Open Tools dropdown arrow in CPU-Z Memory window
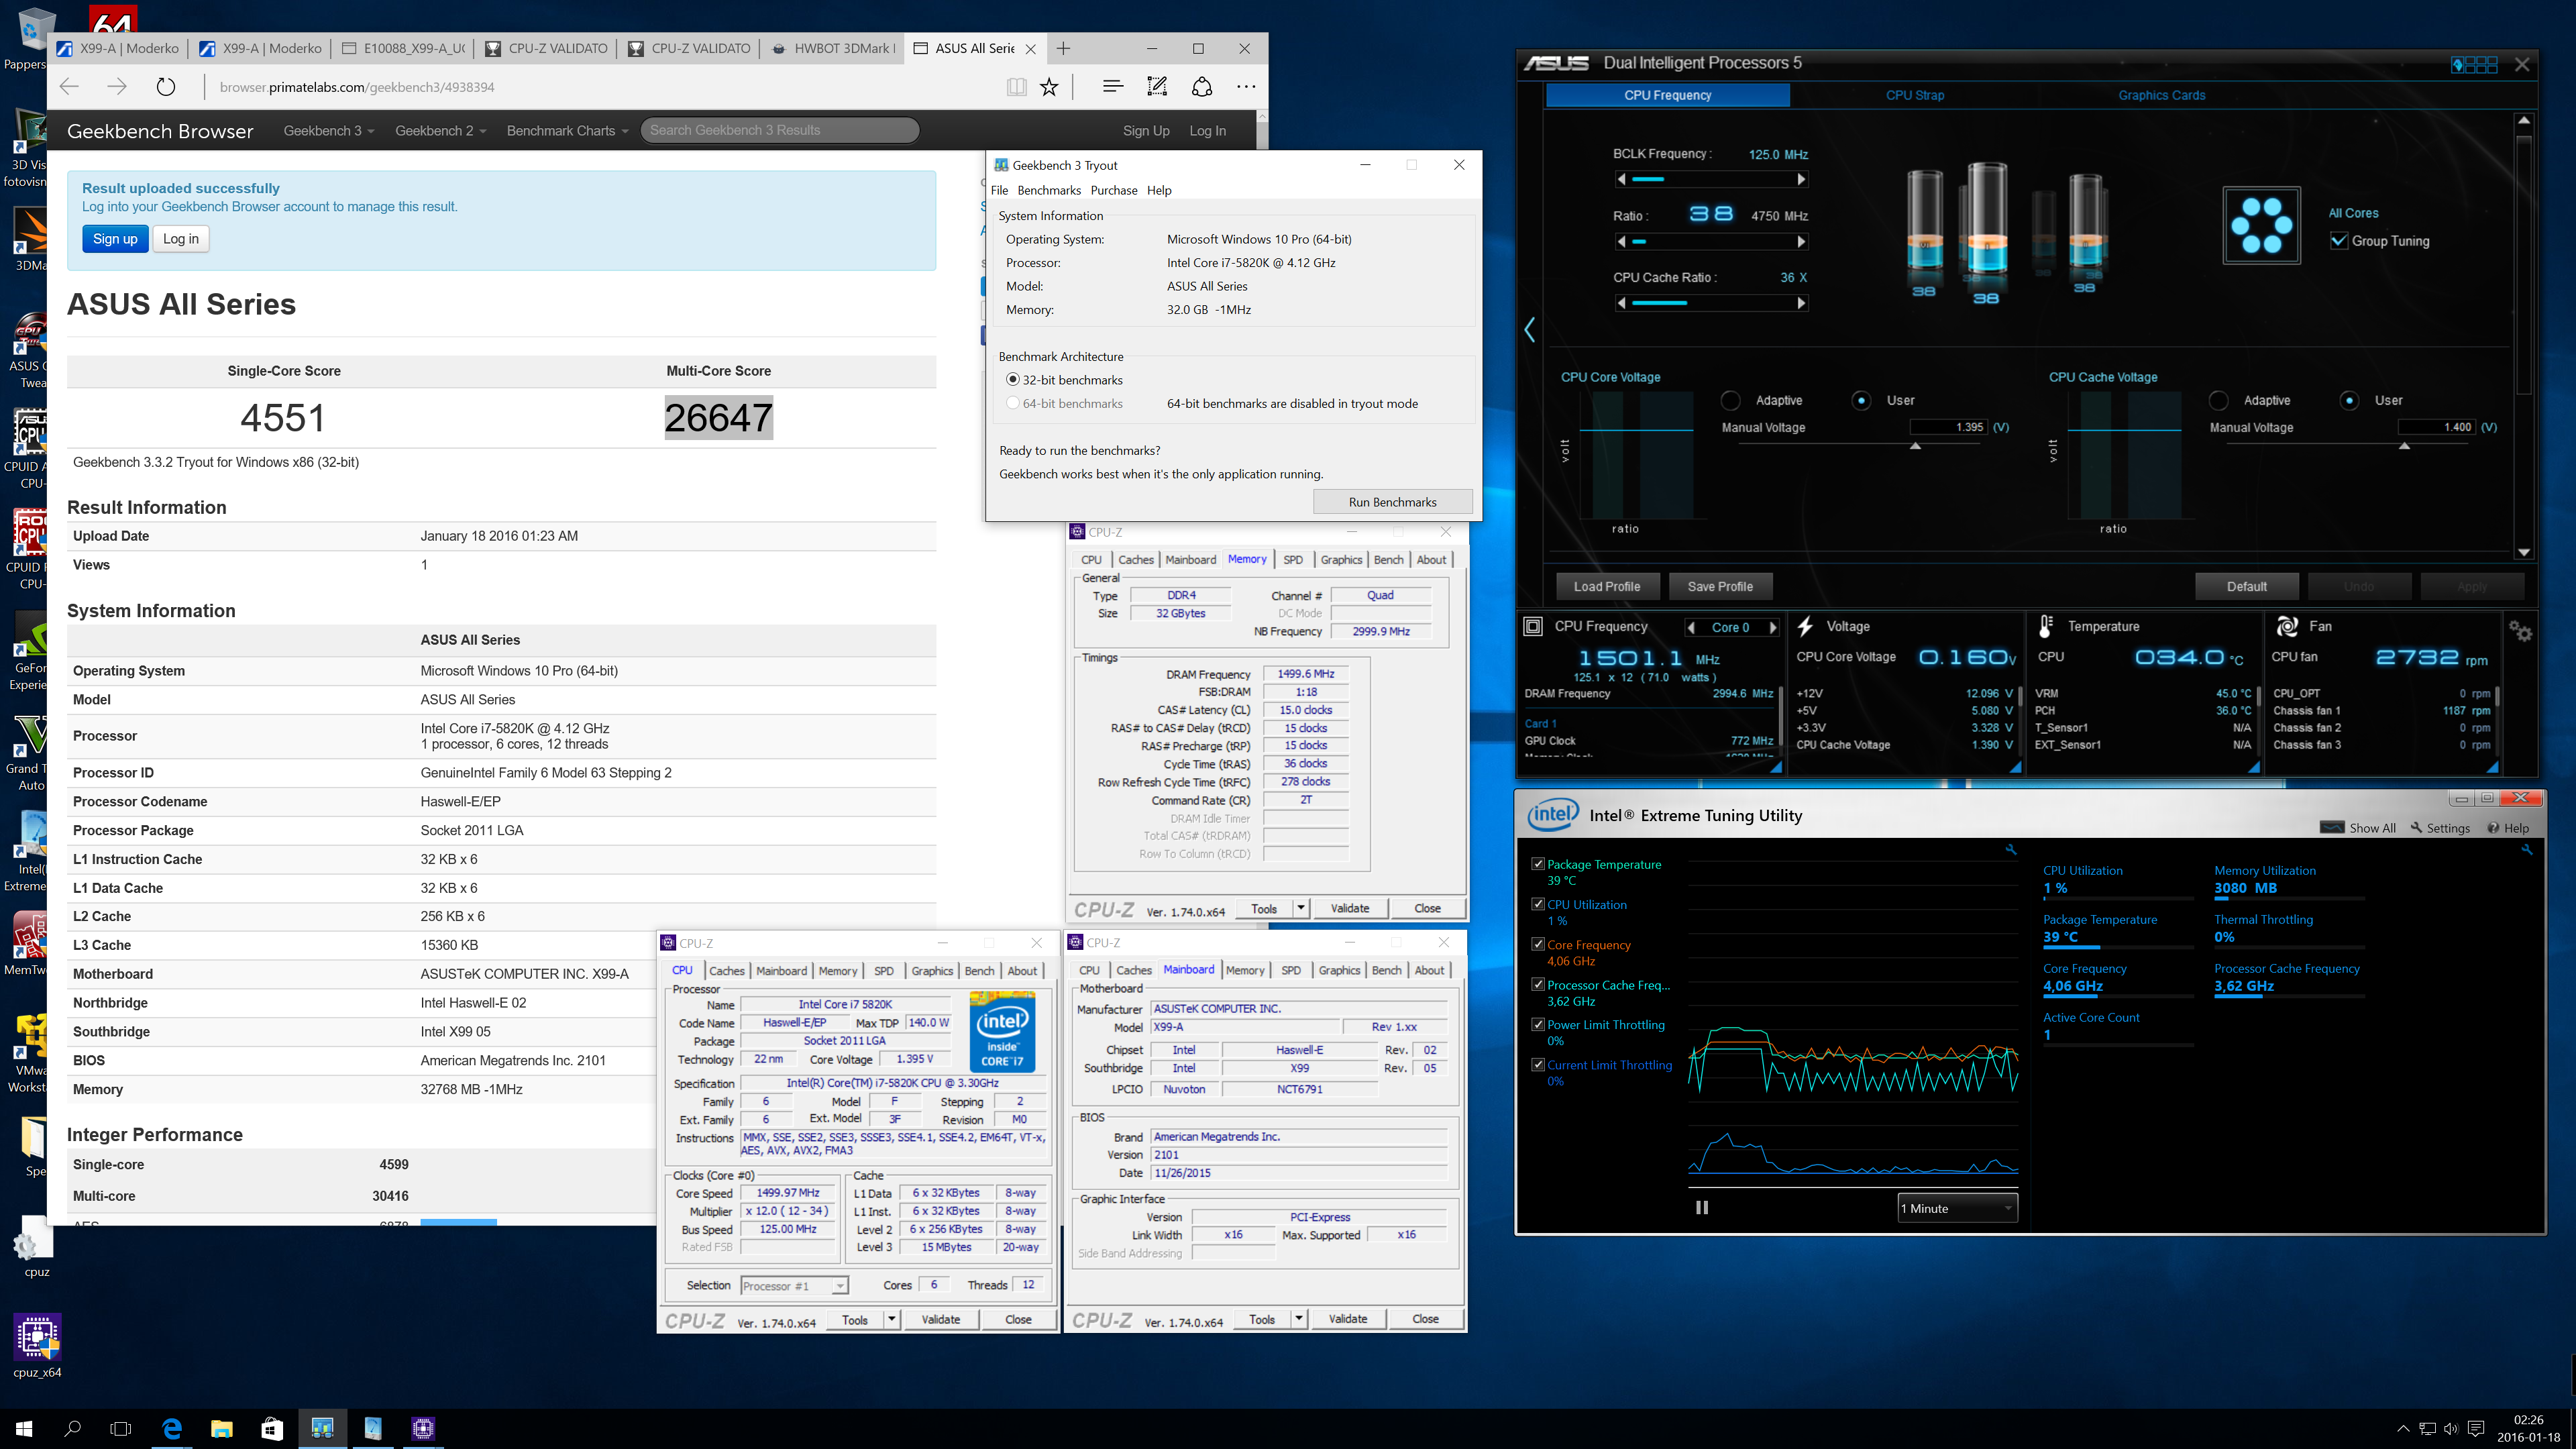This screenshot has width=2576, height=1449. [1300, 908]
